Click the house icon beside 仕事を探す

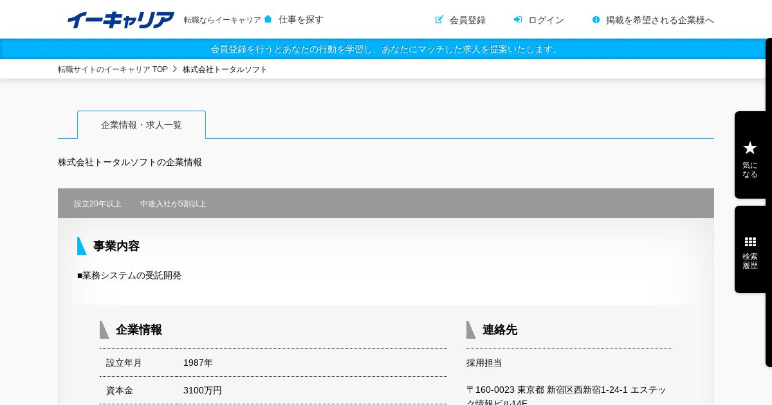point(268,19)
